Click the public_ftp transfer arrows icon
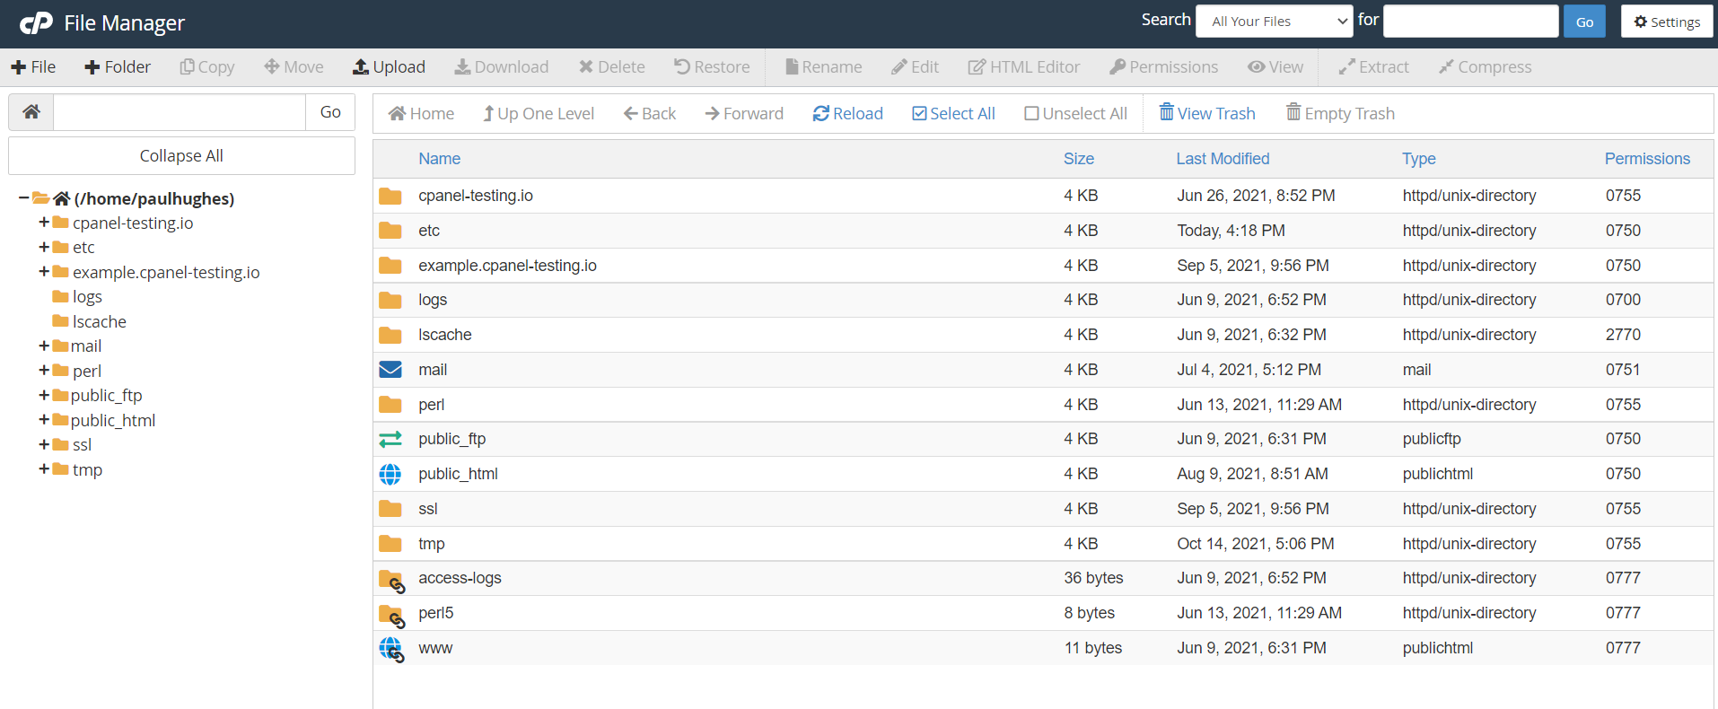This screenshot has width=1718, height=709. tap(390, 439)
